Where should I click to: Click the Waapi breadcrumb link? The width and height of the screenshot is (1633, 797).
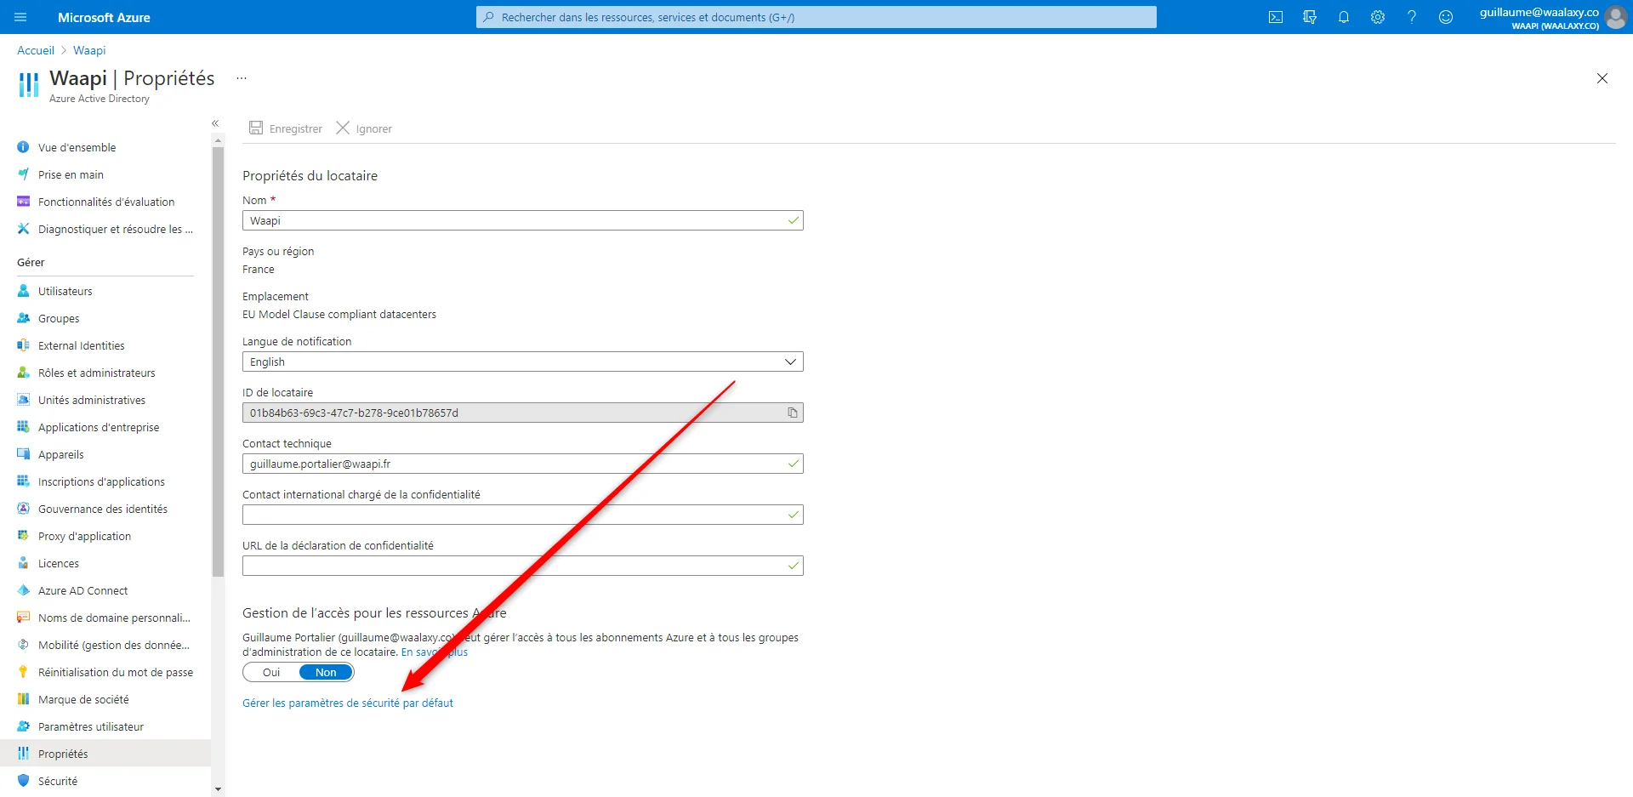(x=89, y=50)
